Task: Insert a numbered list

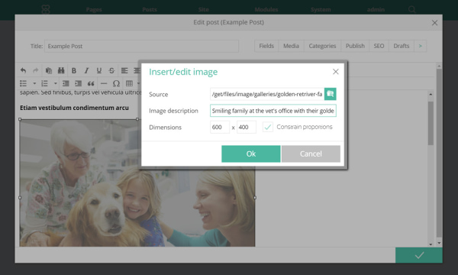Action: pyautogui.click(x=44, y=83)
